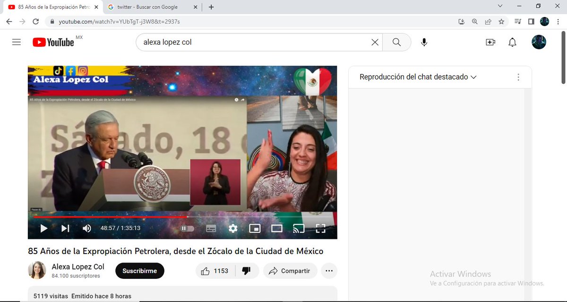Toggle Chrome side panel
Viewport: 567px width, 302px height.
[x=531, y=22]
